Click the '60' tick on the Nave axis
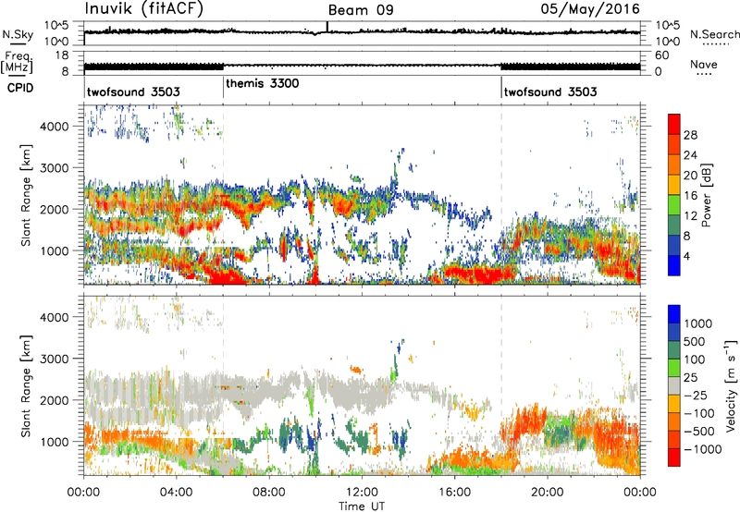The width and height of the screenshot is (740, 512). coord(661,55)
